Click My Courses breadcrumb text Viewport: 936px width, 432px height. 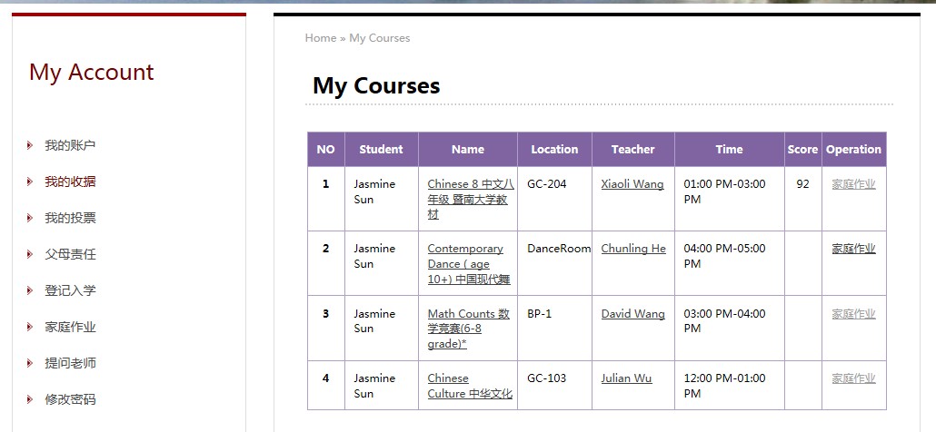[380, 38]
